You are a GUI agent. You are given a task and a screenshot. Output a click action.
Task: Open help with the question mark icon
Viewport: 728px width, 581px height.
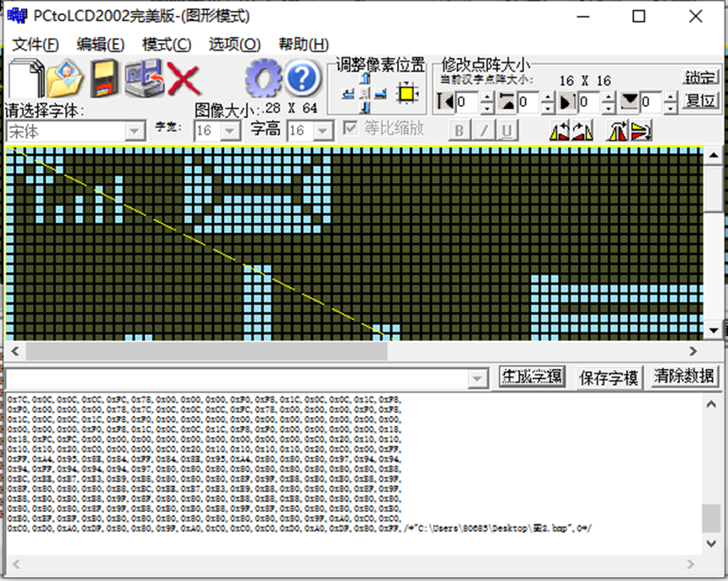302,78
